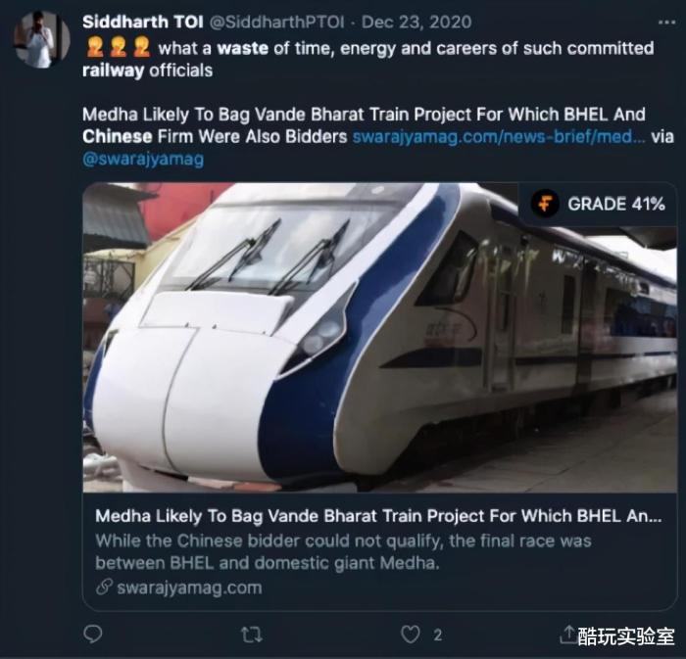Like the tweet with heart icon
The image size is (686, 659).
click(x=411, y=635)
